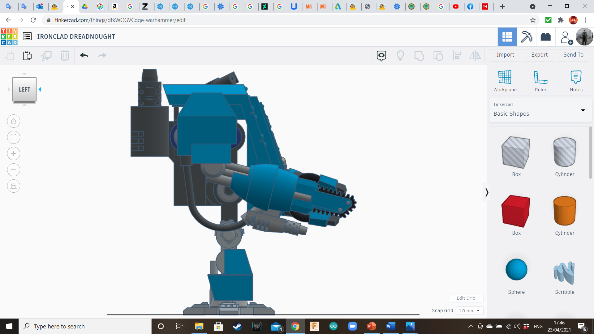
Task: Open the Snap Grid 1.0 mm dropdown
Action: [469, 310]
